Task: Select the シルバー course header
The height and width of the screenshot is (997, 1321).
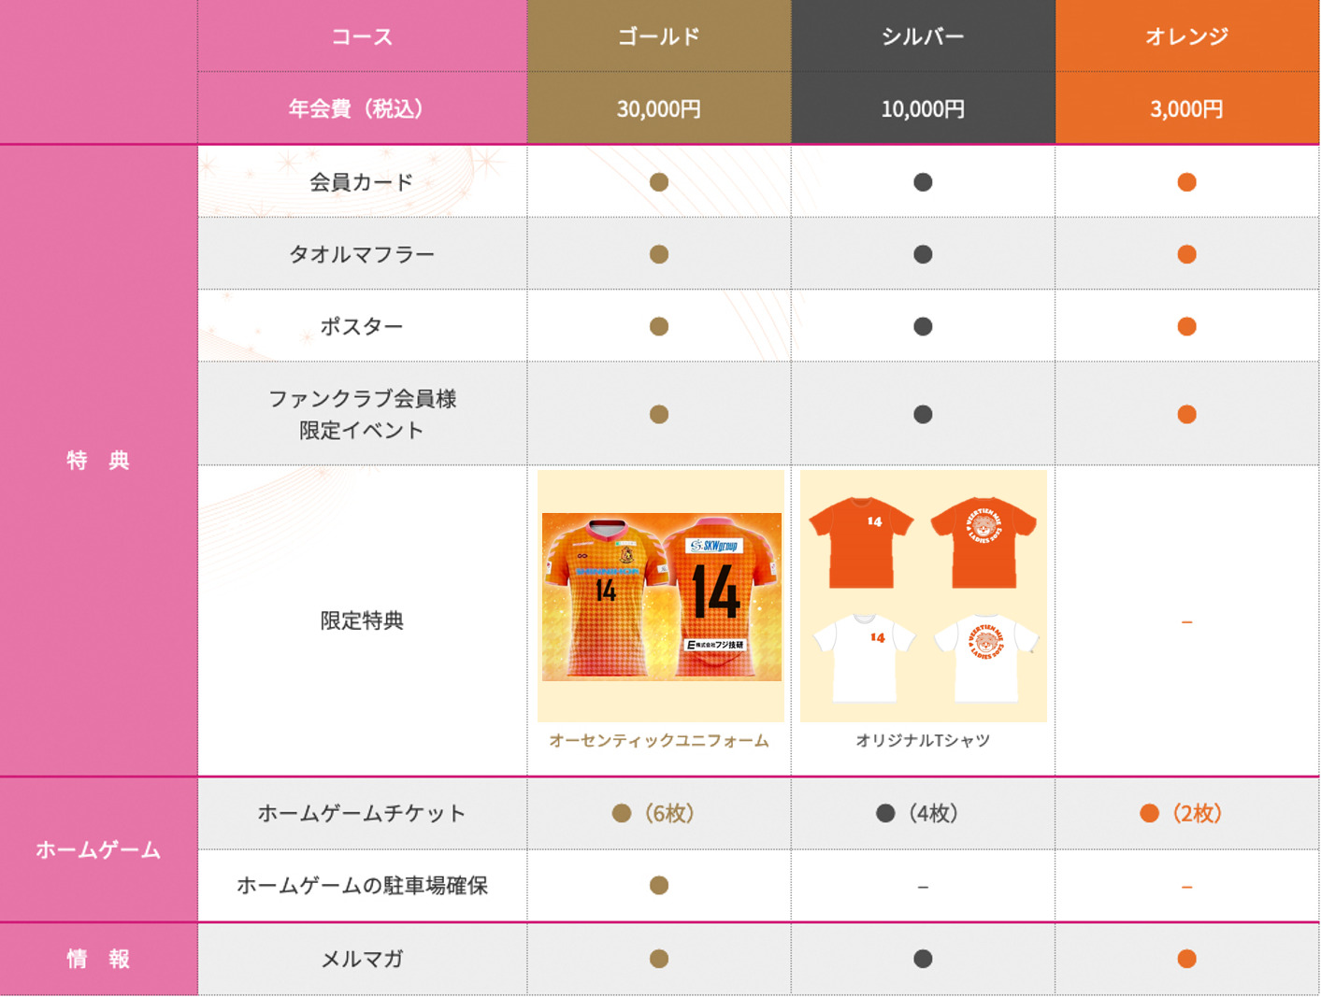Action: click(923, 36)
